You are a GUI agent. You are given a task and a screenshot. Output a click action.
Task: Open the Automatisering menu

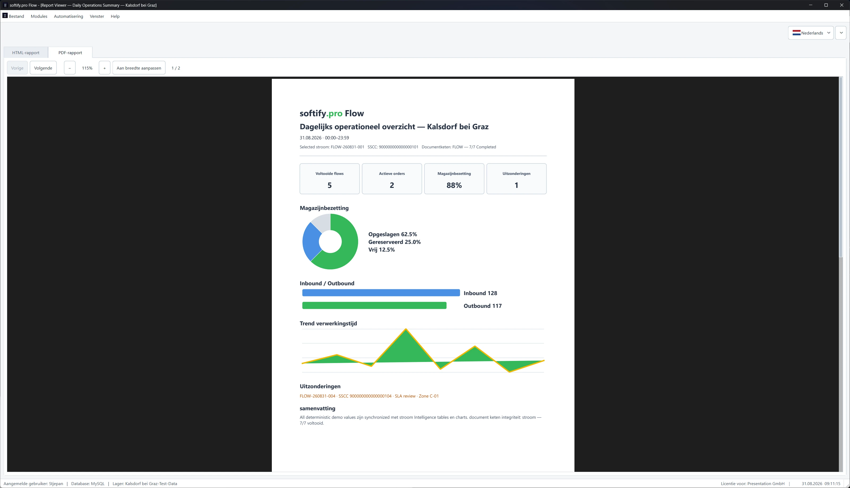[x=68, y=16]
